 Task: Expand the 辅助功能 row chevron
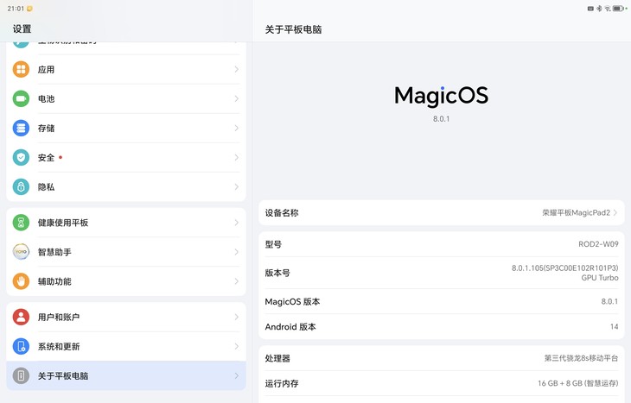pos(237,281)
